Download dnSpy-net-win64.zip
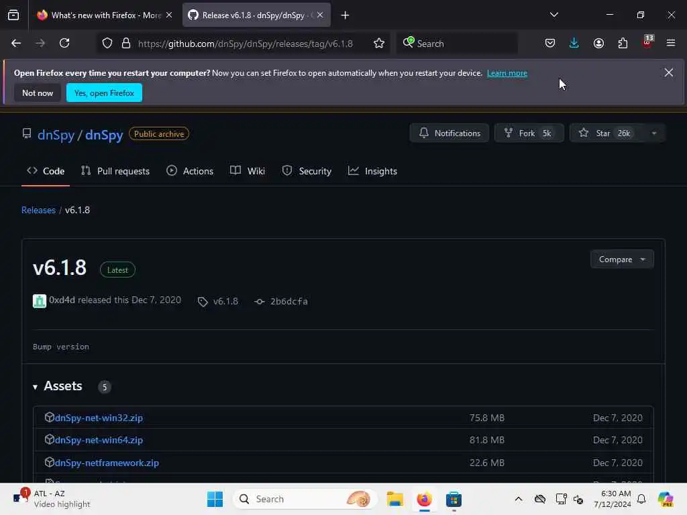The width and height of the screenshot is (687, 515). 99,440
